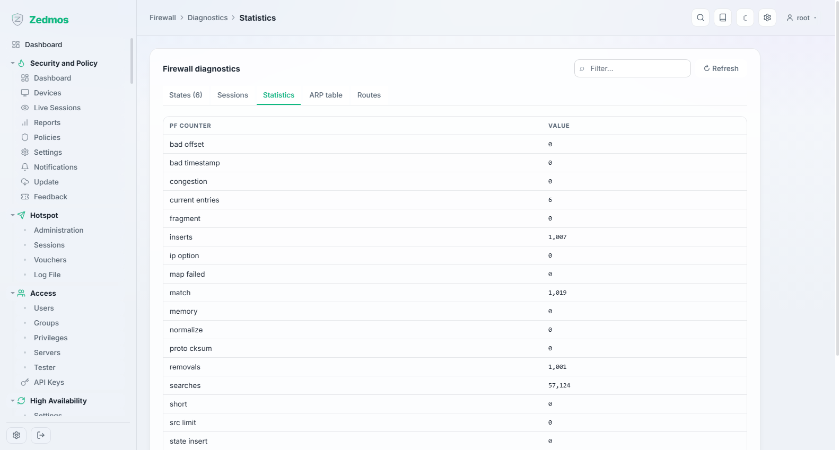Click the Live Sessions eye icon
Viewport: 840px width, 450px height.
coord(25,108)
